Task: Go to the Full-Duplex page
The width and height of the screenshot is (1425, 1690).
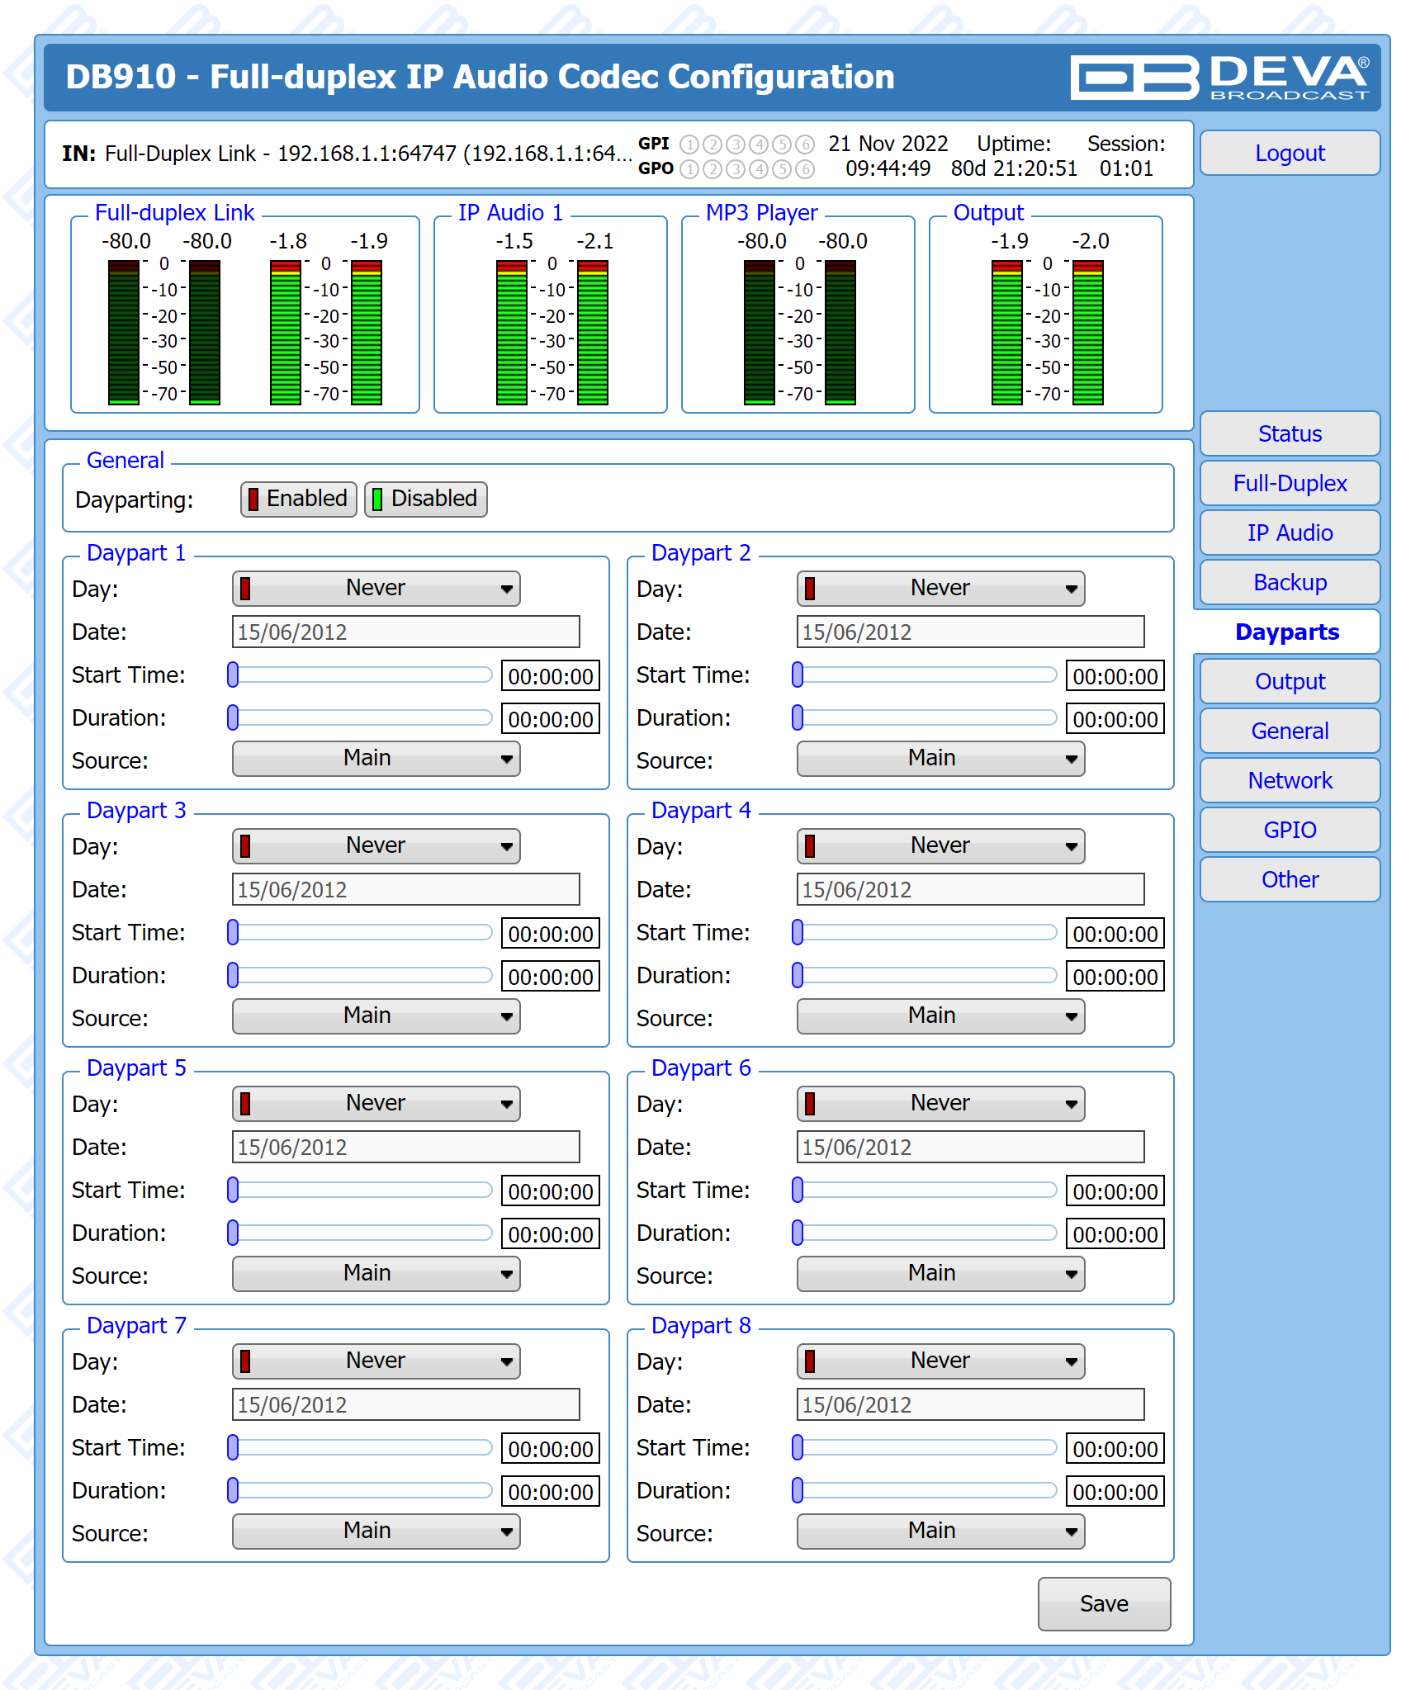Action: [1289, 483]
